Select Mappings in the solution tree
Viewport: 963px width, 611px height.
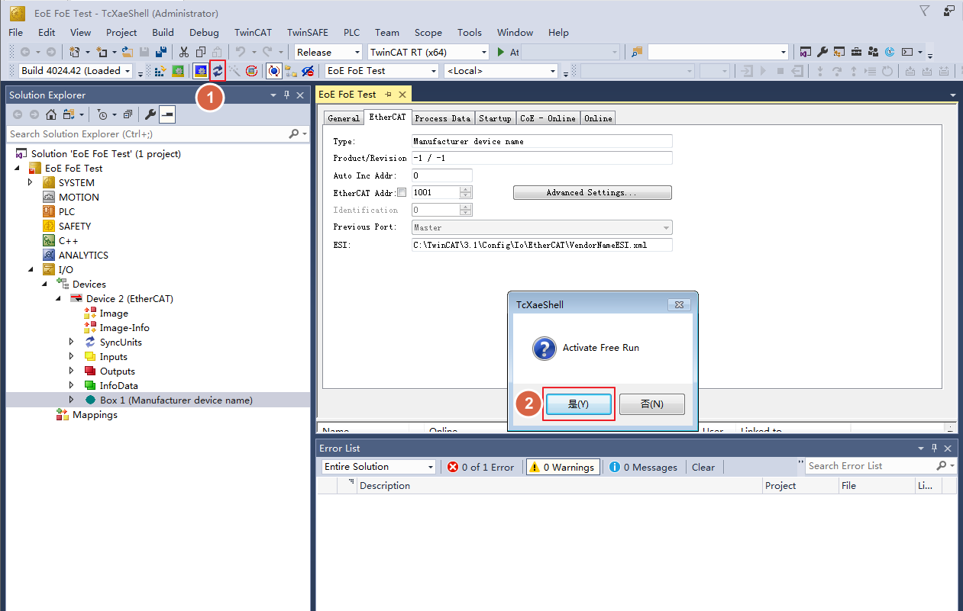coord(95,414)
